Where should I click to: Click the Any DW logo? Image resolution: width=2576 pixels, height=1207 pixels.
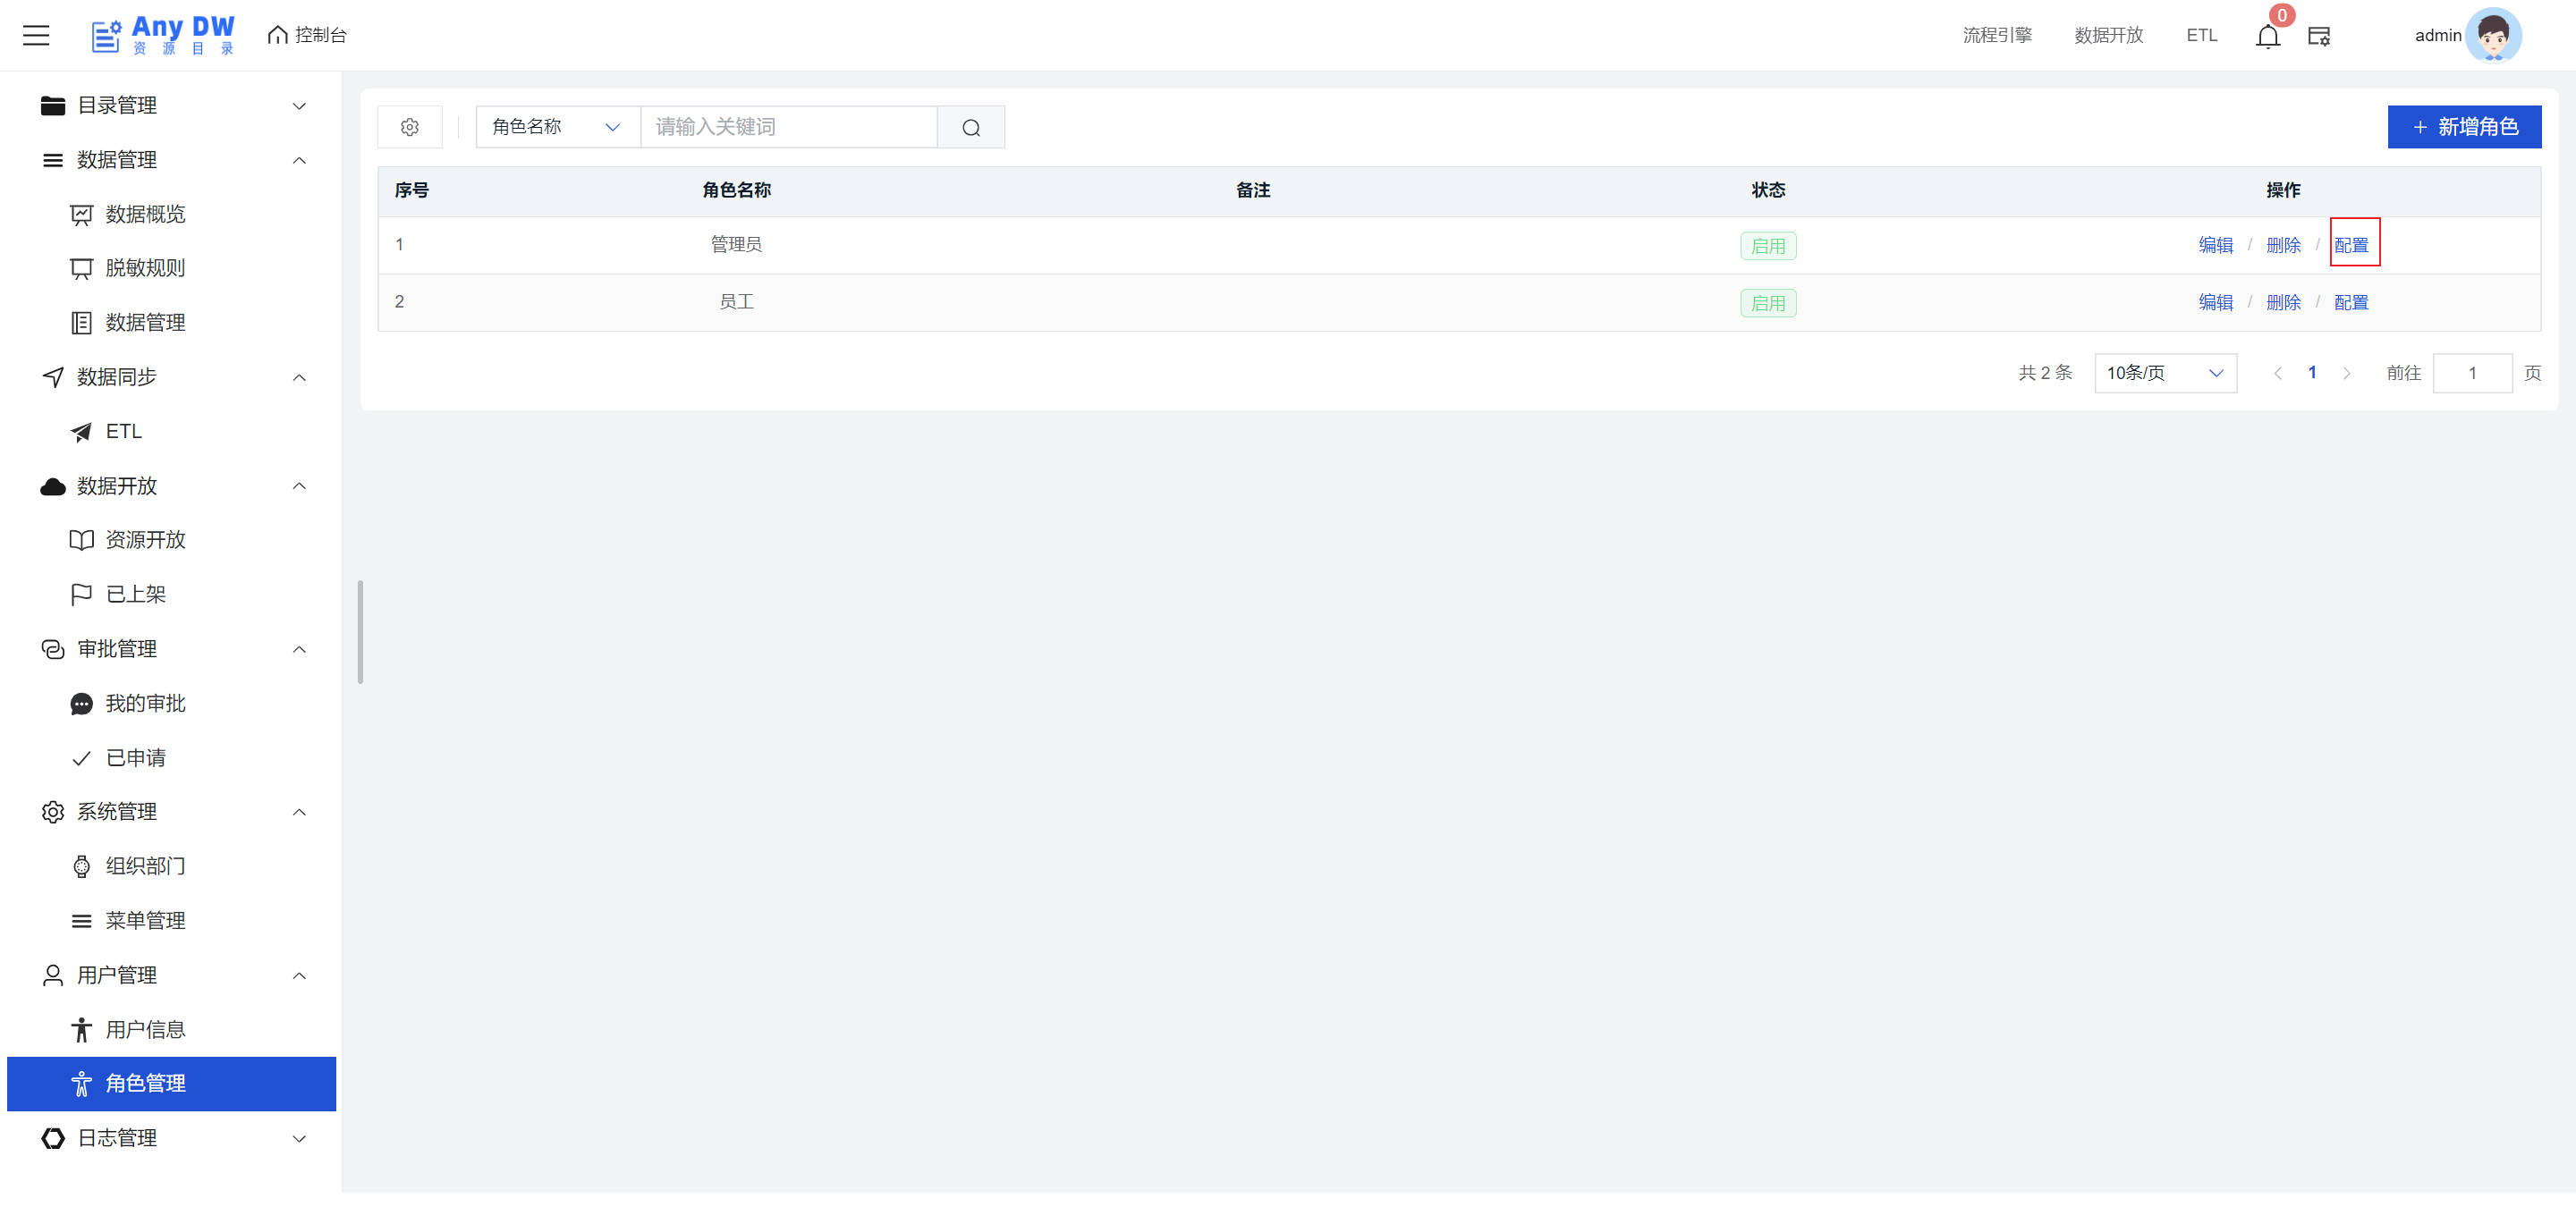pyautogui.click(x=163, y=35)
